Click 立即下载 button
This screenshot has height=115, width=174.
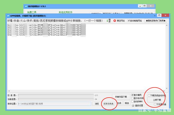point(157,100)
